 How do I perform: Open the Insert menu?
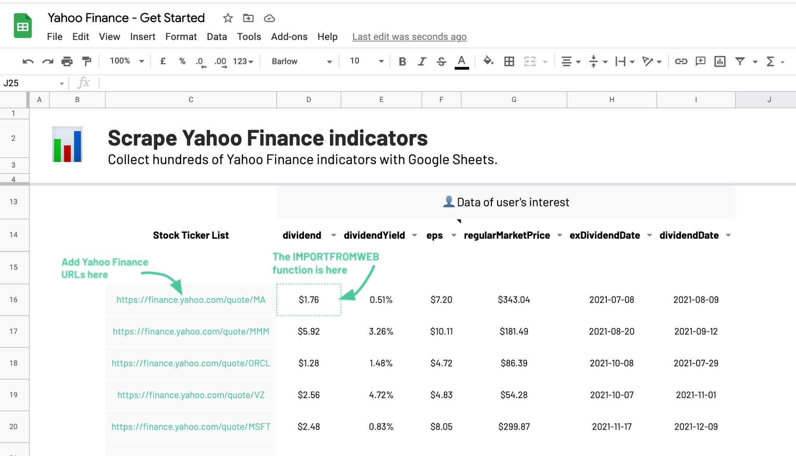(143, 36)
